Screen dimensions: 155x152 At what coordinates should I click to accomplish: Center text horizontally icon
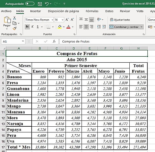pyautogui.click(x=86, y=27)
